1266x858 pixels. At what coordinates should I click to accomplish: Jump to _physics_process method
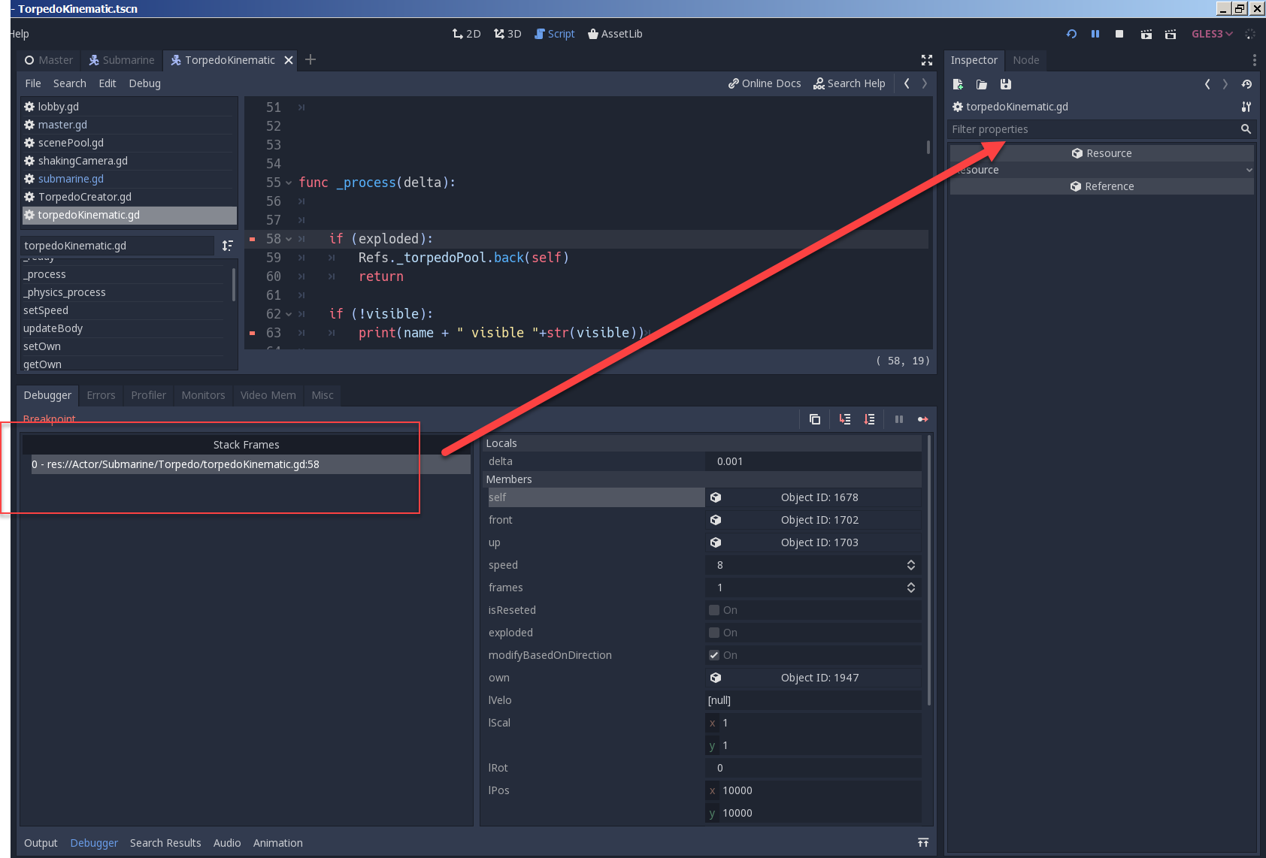click(x=124, y=292)
